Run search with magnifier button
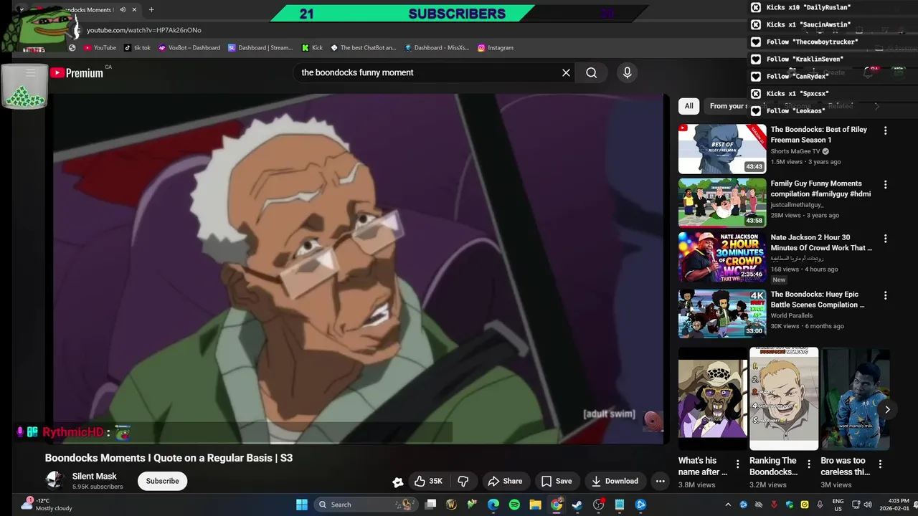The height and width of the screenshot is (516, 918). tap(591, 72)
